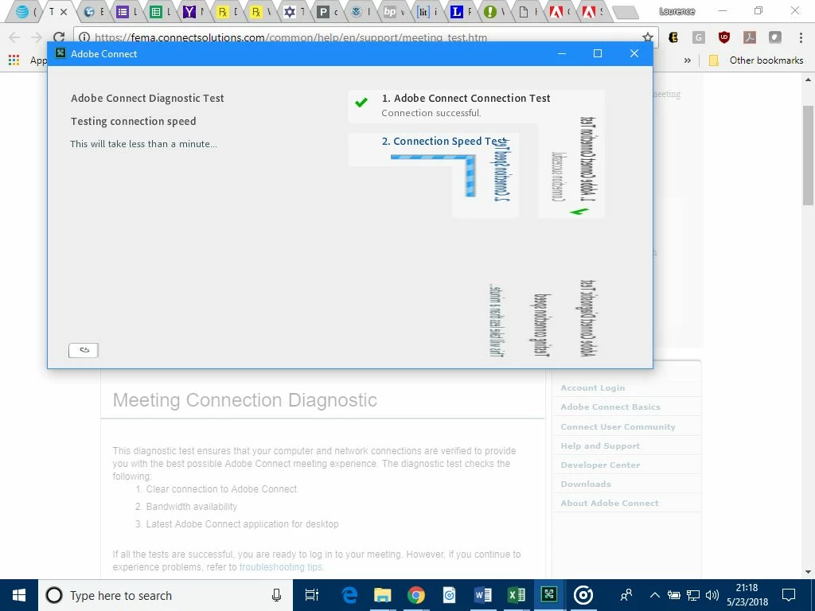Click the site information icon in address bar
The width and height of the screenshot is (815, 611).
coord(84,37)
